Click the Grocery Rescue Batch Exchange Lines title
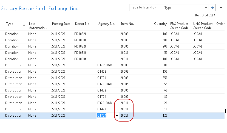The width and height of the screenshot is (227, 133). (41, 8)
